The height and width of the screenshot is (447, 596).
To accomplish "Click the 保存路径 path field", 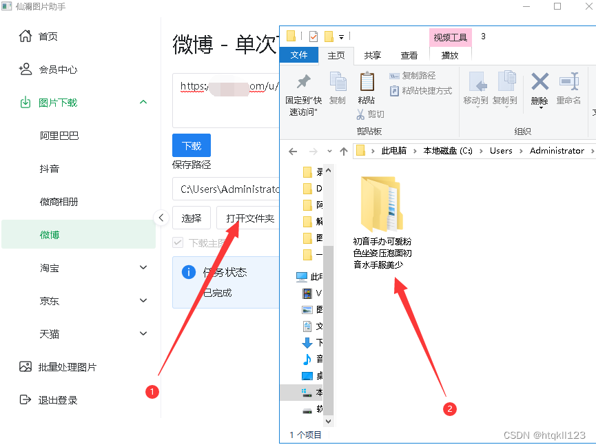I will 227,189.
